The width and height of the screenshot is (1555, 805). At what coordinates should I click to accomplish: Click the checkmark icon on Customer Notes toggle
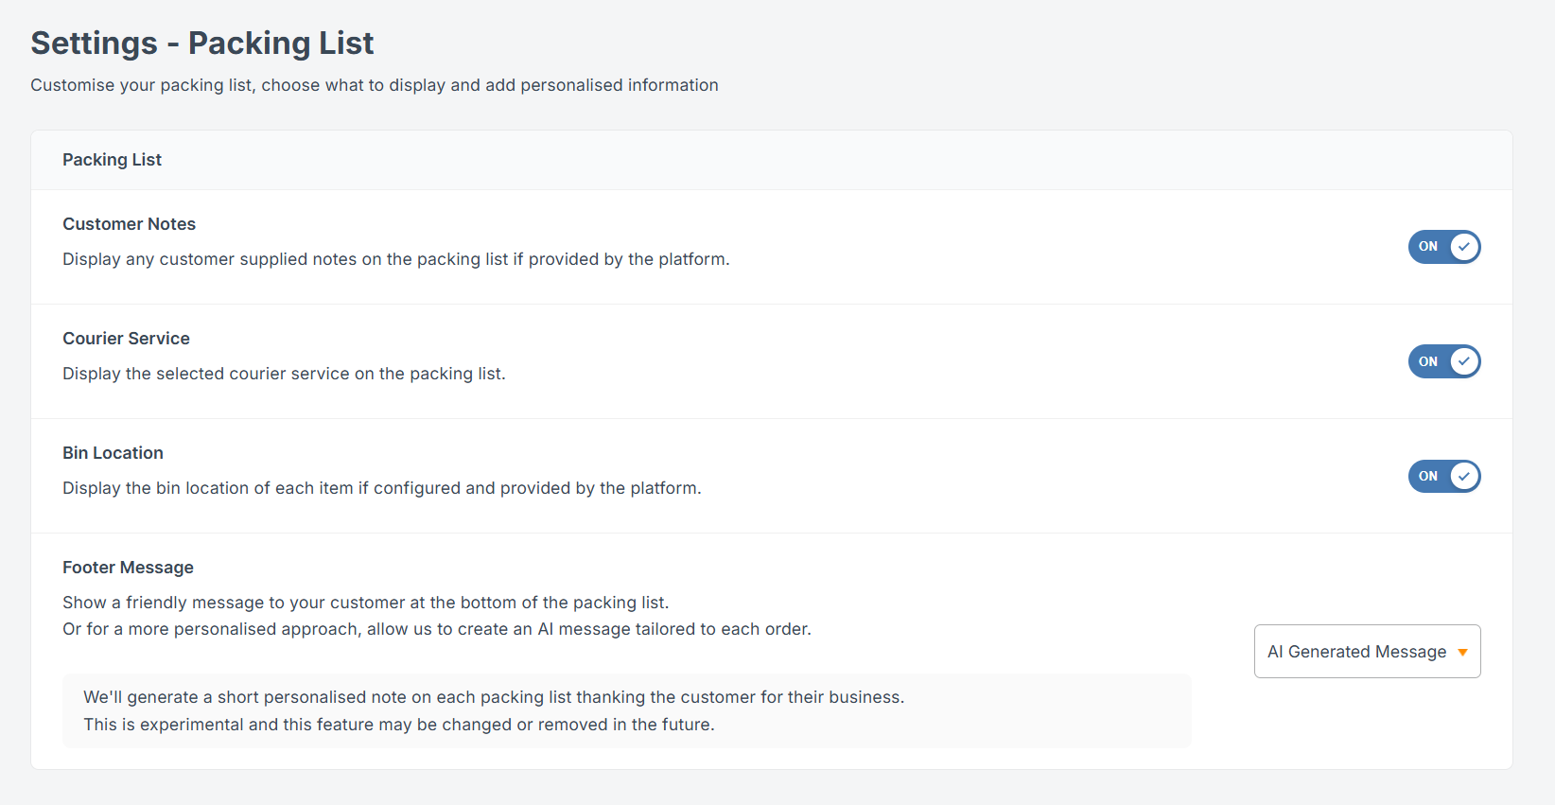pyautogui.click(x=1464, y=247)
